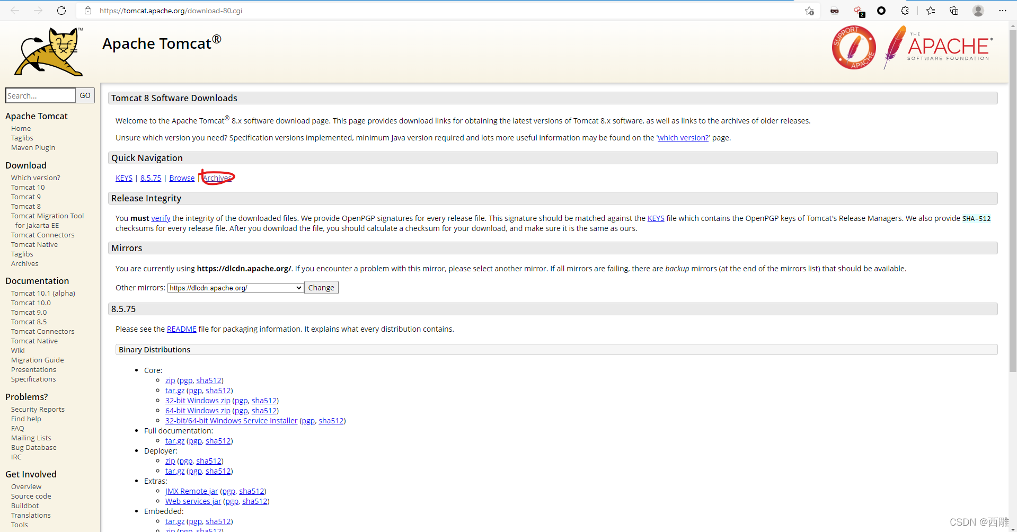This screenshot has height=532, width=1017.
Task: Open Tomcat Migration Tool sidebar link
Action: point(48,221)
